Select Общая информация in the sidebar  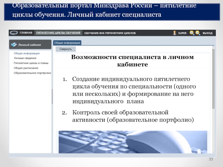point(26,53)
